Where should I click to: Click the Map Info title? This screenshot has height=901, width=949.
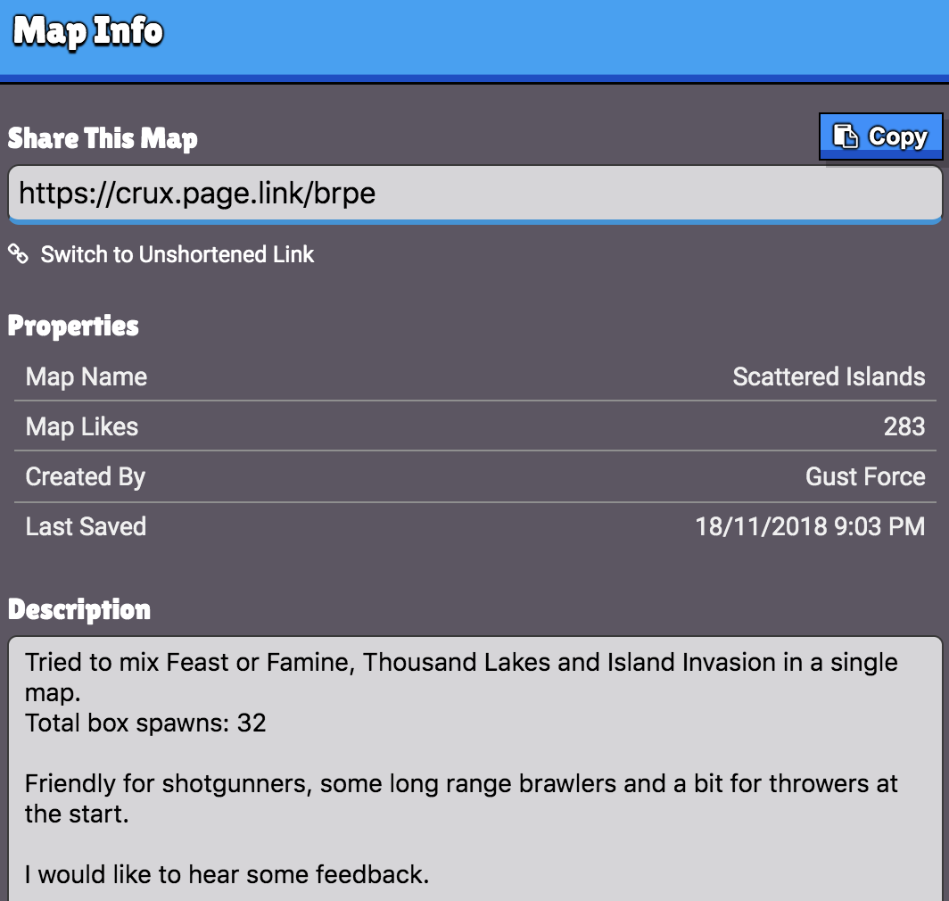point(88,31)
